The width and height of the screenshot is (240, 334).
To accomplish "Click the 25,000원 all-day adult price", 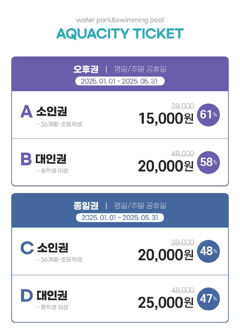I will click(166, 302).
